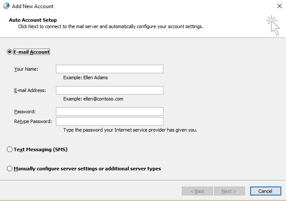The height and width of the screenshot is (201, 286).
Task: Click the ellen@contoso.com example text
Action: (93, 99)
